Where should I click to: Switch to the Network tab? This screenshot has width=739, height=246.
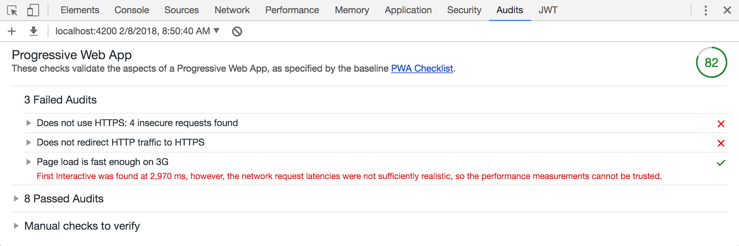[232, 10]
